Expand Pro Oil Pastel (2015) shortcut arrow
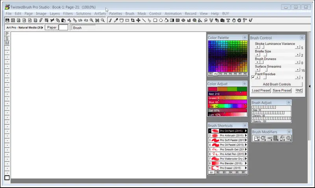Viewport: 315px width, 188px height. tap(246, 145)
